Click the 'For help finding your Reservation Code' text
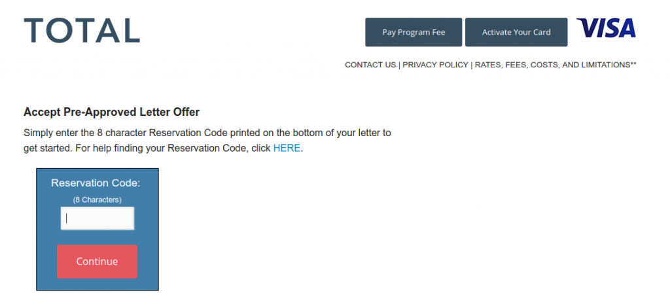The image size is (670, 303). click(x=162, y=148)
